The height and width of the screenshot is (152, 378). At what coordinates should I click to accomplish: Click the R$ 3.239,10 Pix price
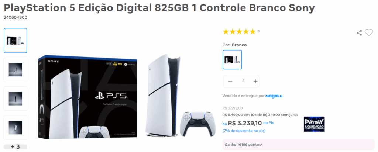pyautogui.click(x=245, y=123)
